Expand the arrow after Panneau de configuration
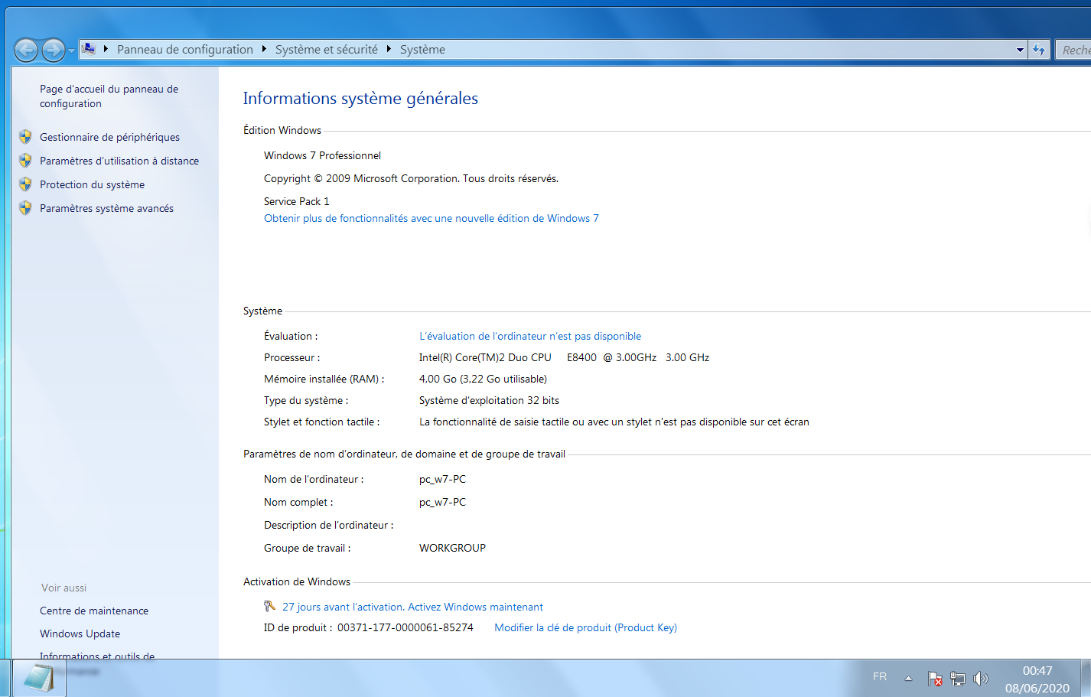This screenshot has height=697, width=1091. pyautogui.click(x=264, y=49)
